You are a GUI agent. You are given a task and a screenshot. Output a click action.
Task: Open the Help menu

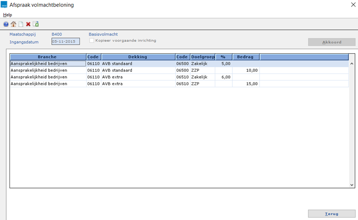(7, 15)
